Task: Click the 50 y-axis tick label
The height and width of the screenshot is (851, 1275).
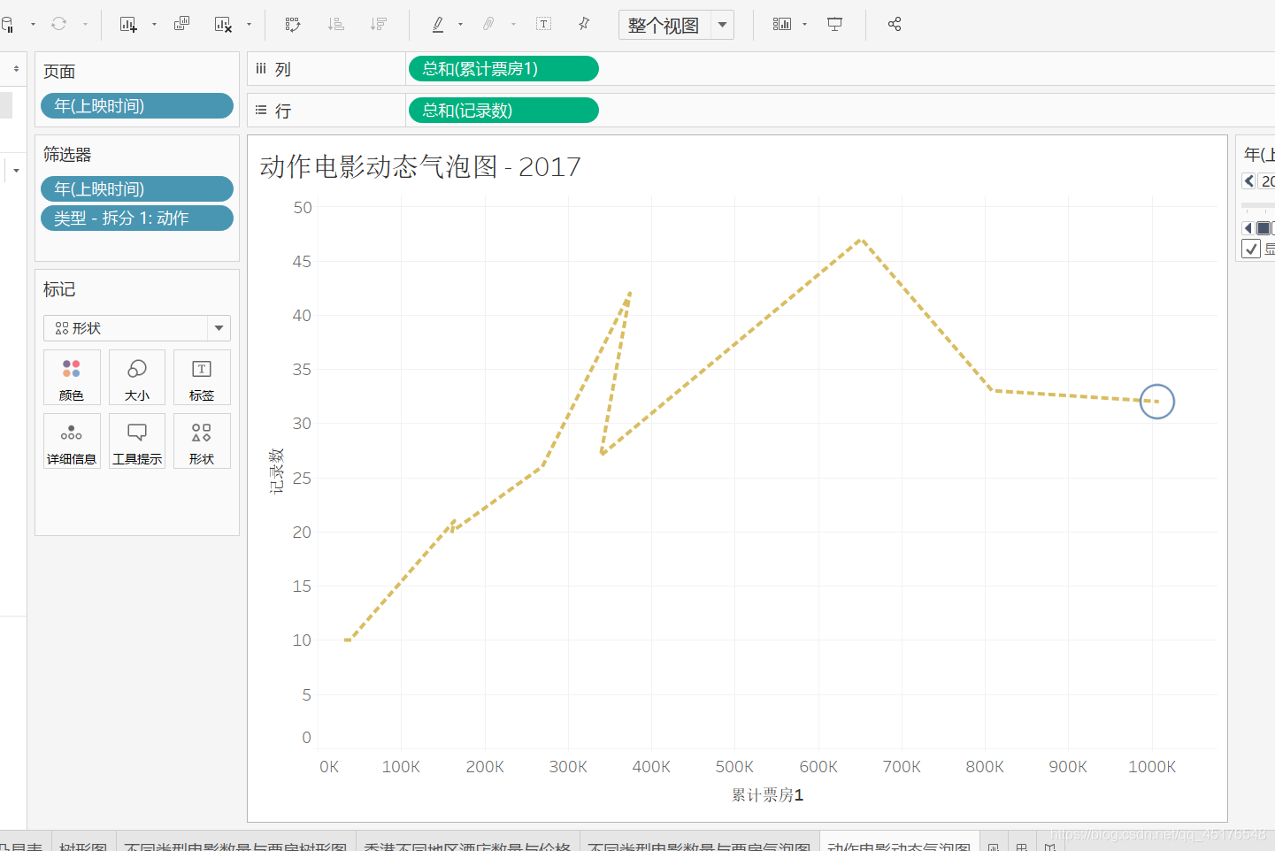Action: 303,208
